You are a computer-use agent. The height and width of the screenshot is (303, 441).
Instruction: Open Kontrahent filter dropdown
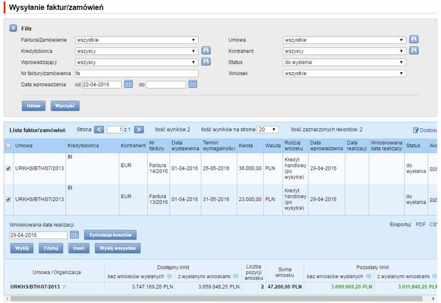[344, 51]
